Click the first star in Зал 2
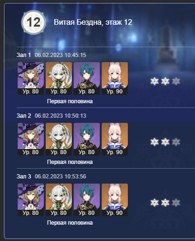 click(154, 142)
